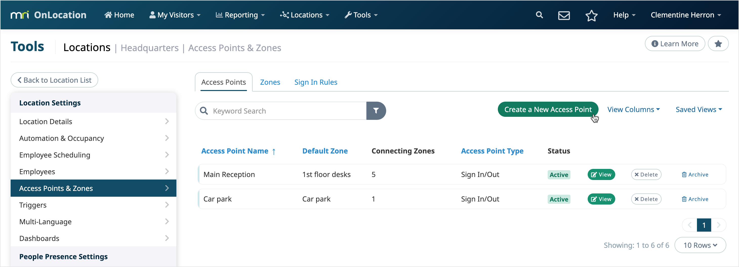Click the Location Settings heading

50,103
